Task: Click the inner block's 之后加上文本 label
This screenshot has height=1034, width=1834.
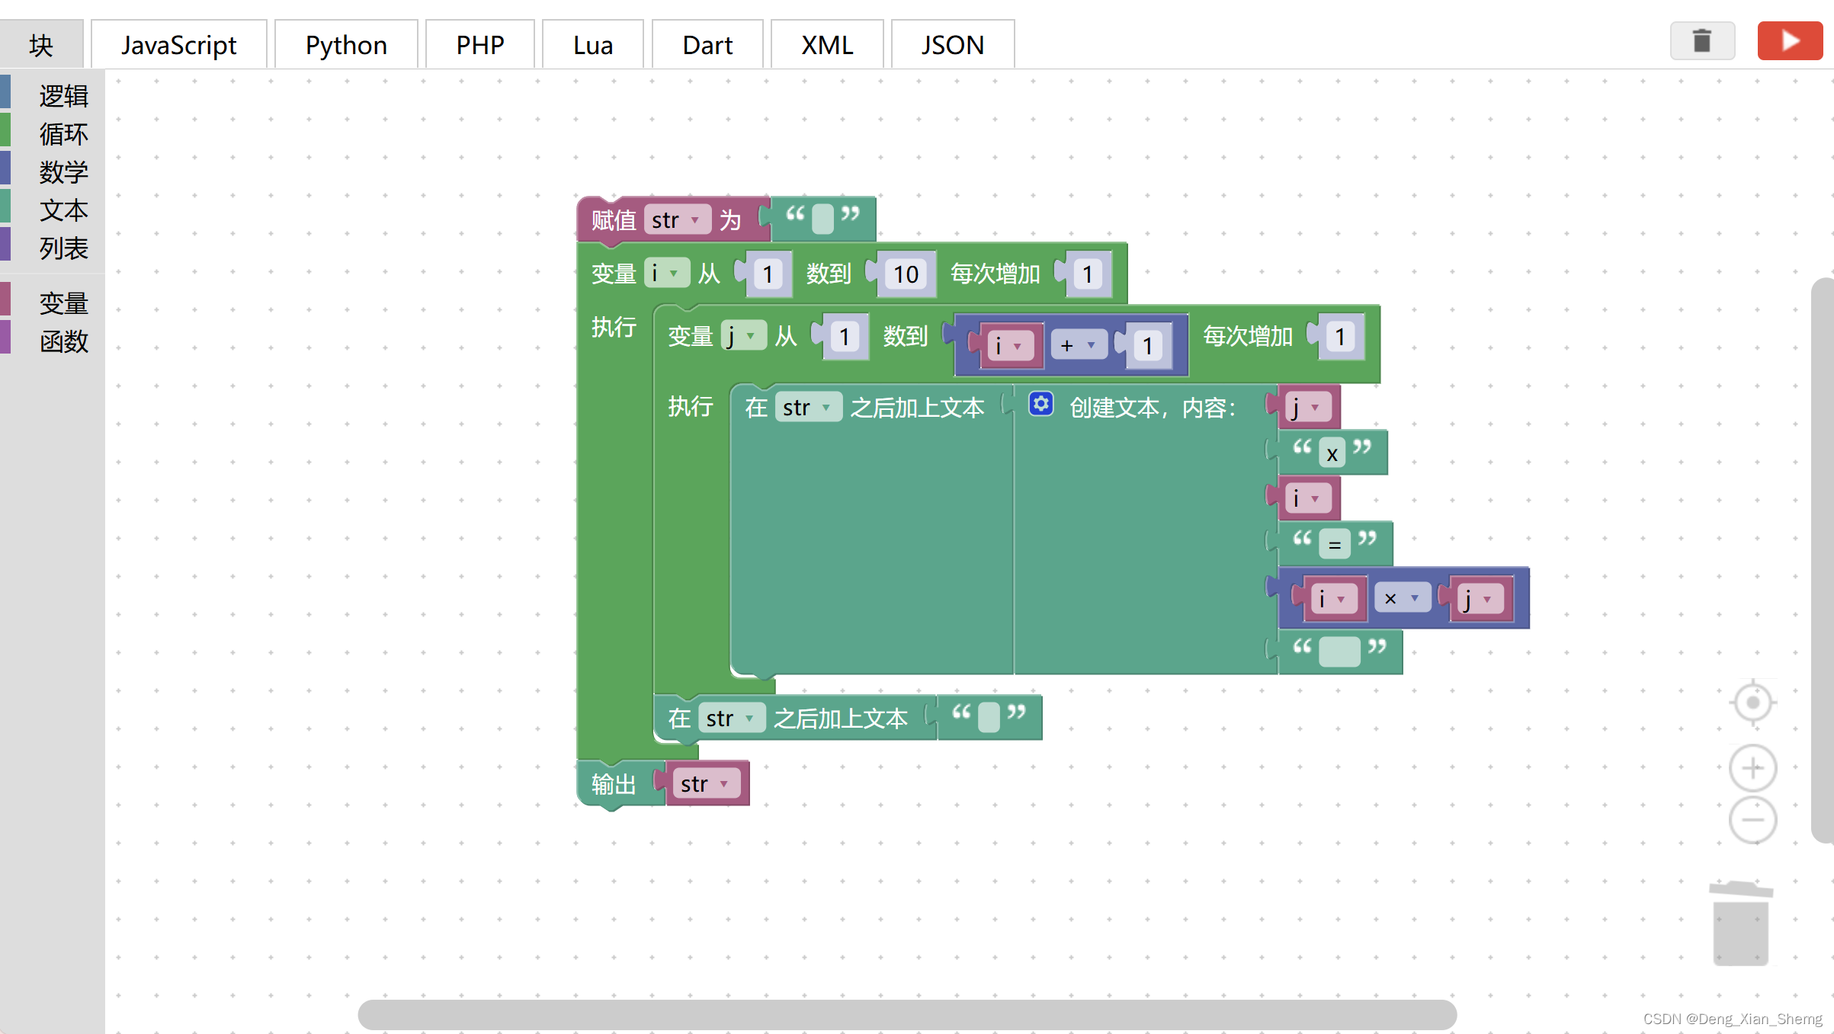Action: click(917, 408)
